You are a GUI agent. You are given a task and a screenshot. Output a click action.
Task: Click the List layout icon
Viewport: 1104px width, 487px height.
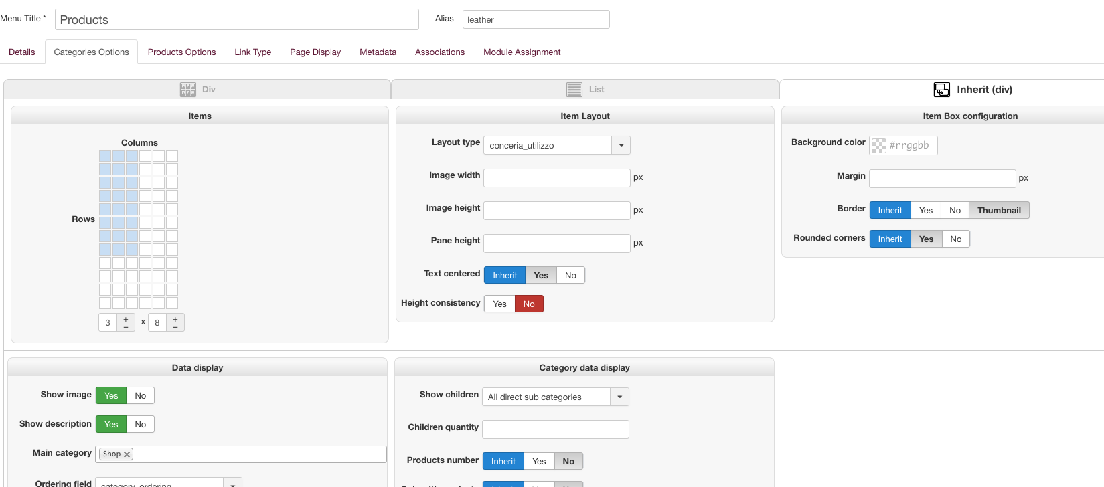tap(574, 90)
